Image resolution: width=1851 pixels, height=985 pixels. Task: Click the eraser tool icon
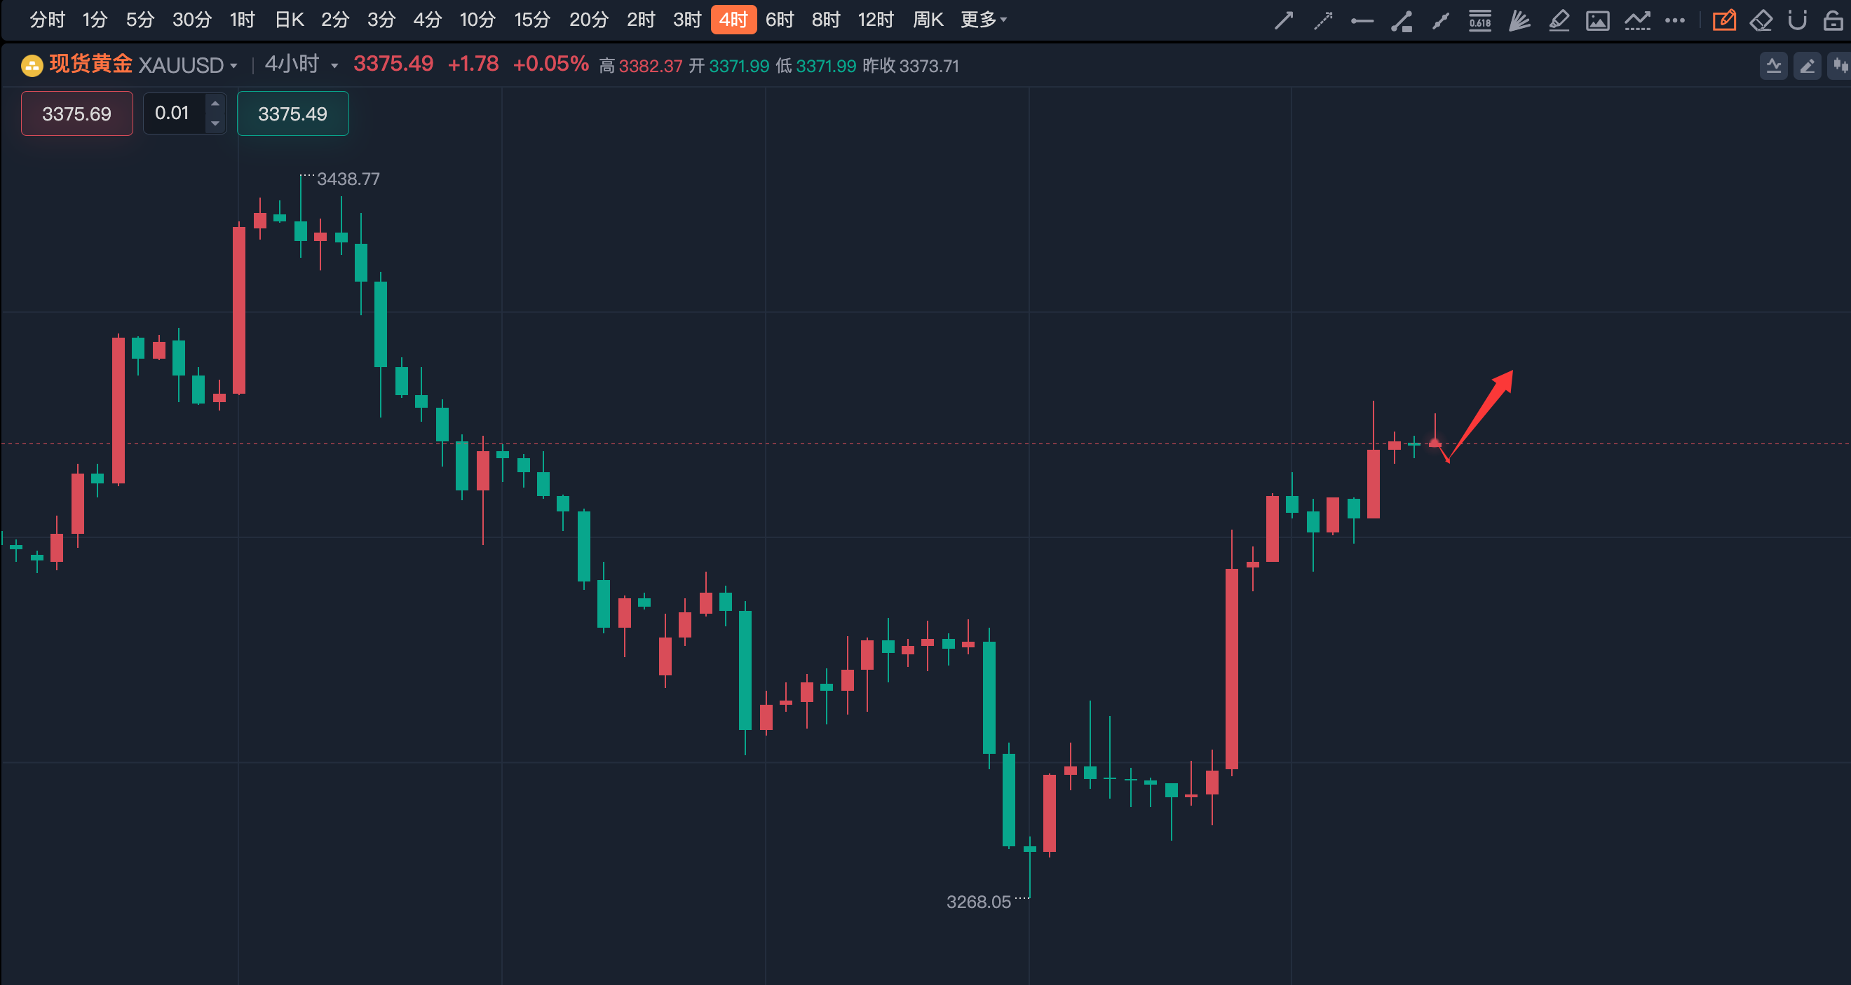(x=1761, y=20)
